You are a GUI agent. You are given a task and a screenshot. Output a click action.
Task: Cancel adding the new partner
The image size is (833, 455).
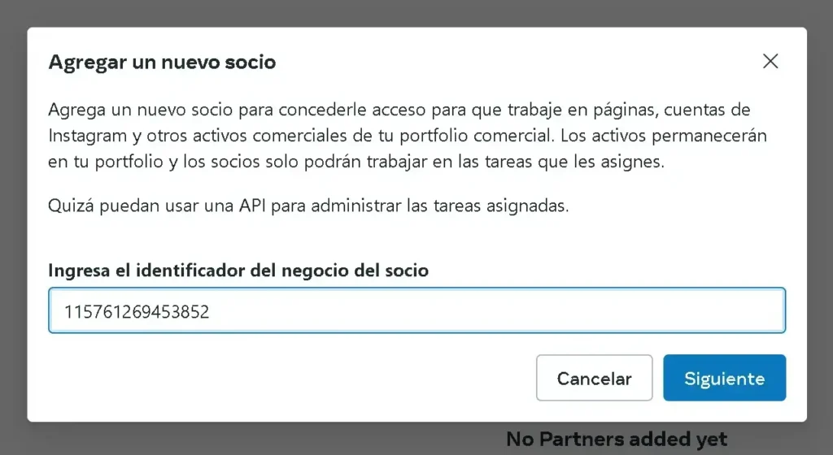[x=594, y=378]
